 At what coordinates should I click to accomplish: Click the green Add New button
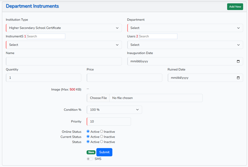point(235,7)
